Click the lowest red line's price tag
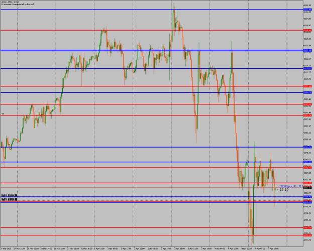Screen dimensions: 314x251 pyautogui.click(x=307, y=235)
